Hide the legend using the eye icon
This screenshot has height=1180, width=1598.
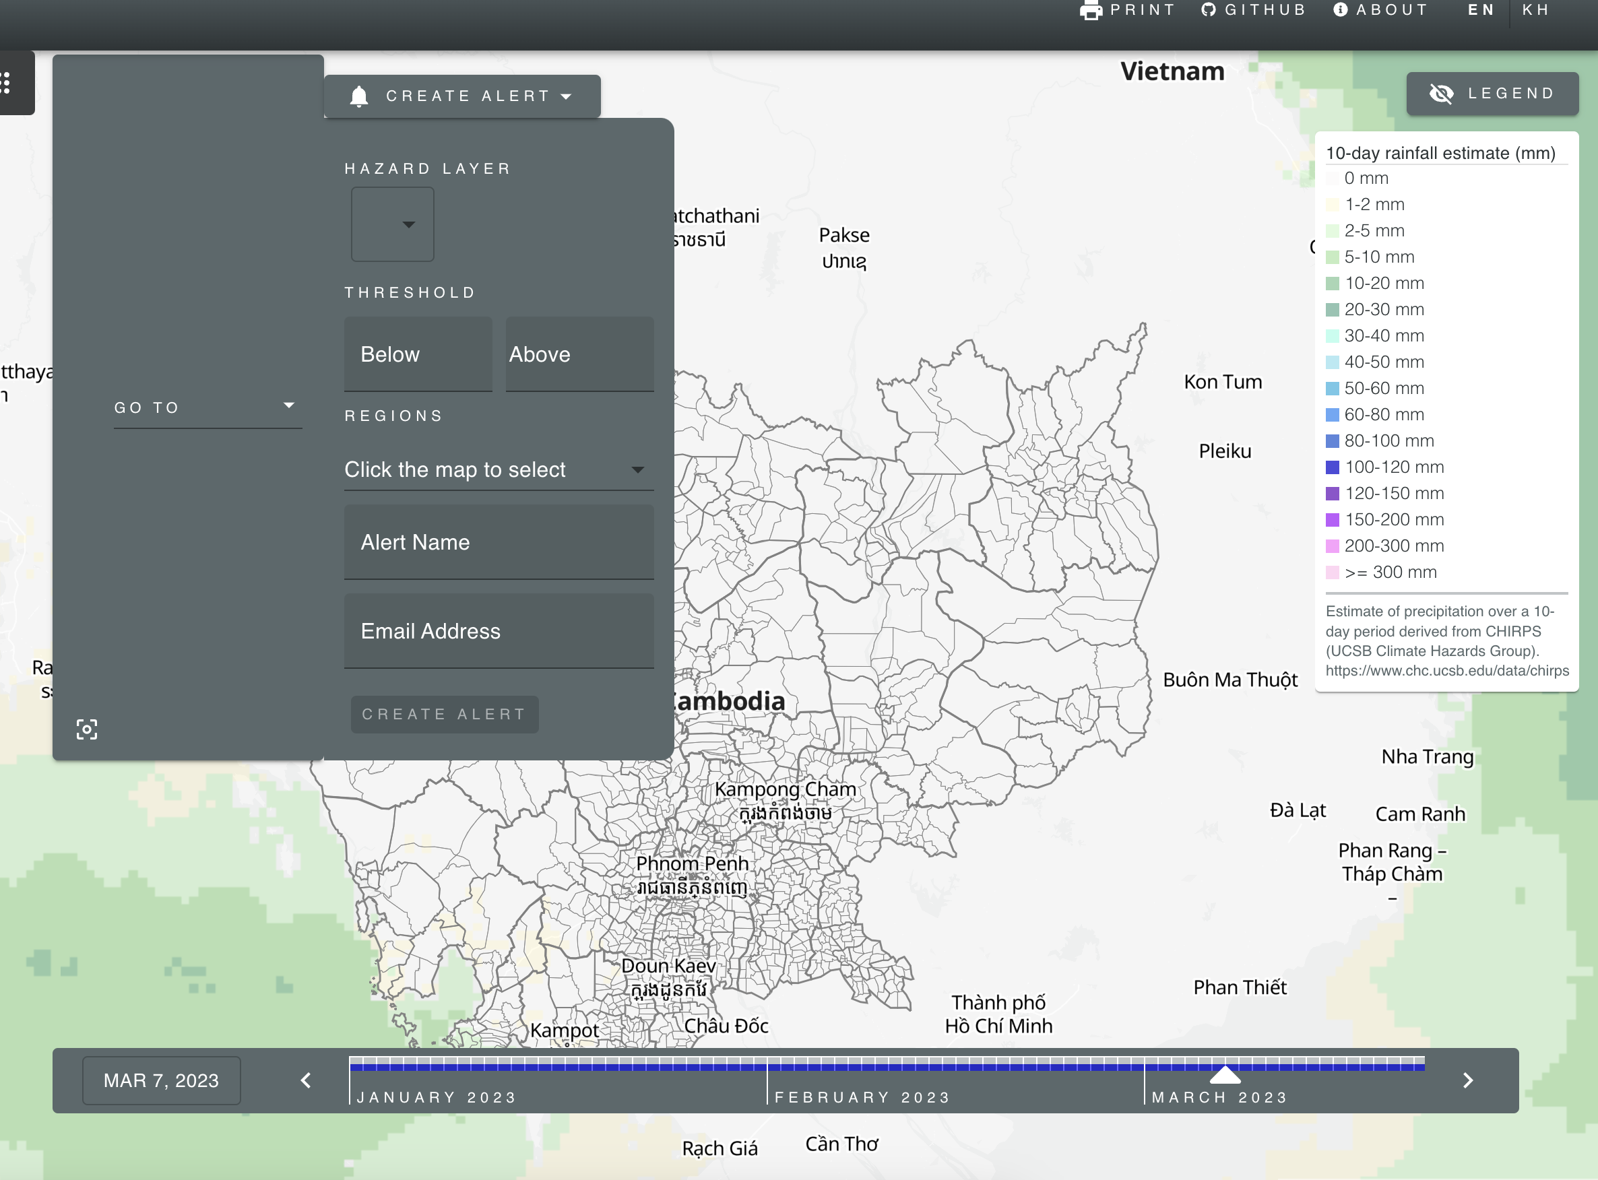point(1443,93)
